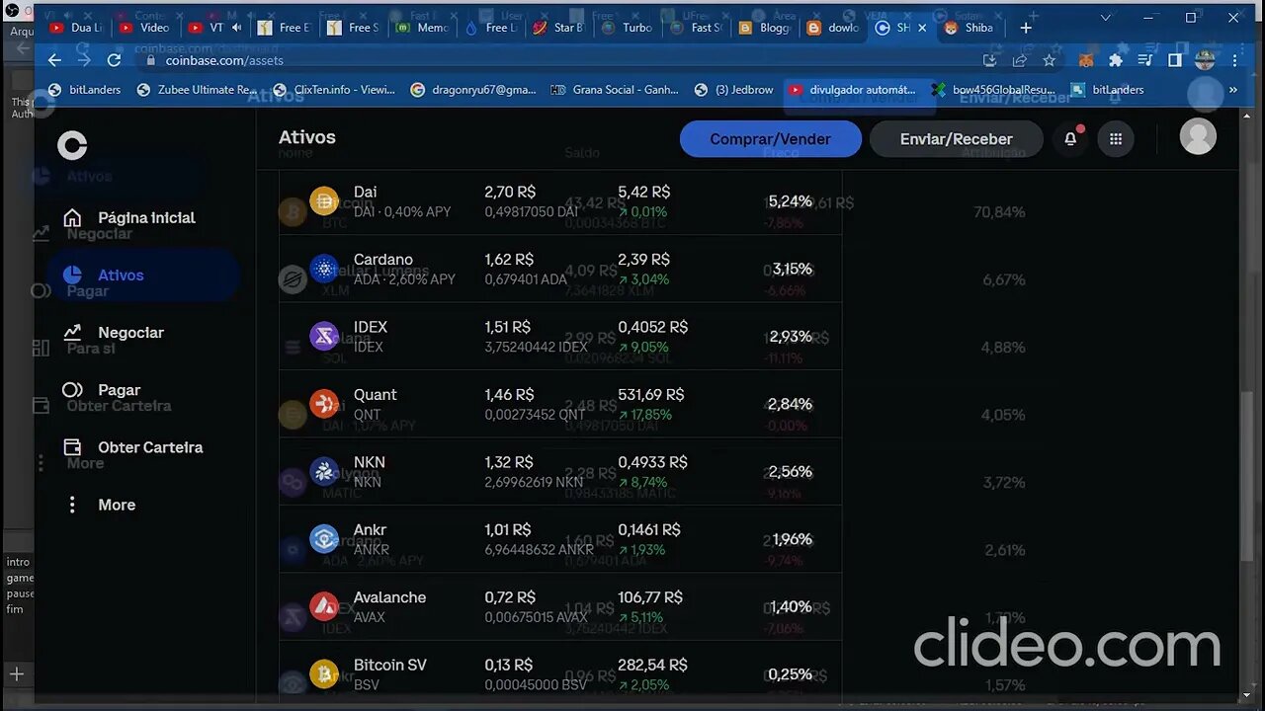Open the tab search chevron
Viewport: 1265px width, 711px height.
(1105, 18)
